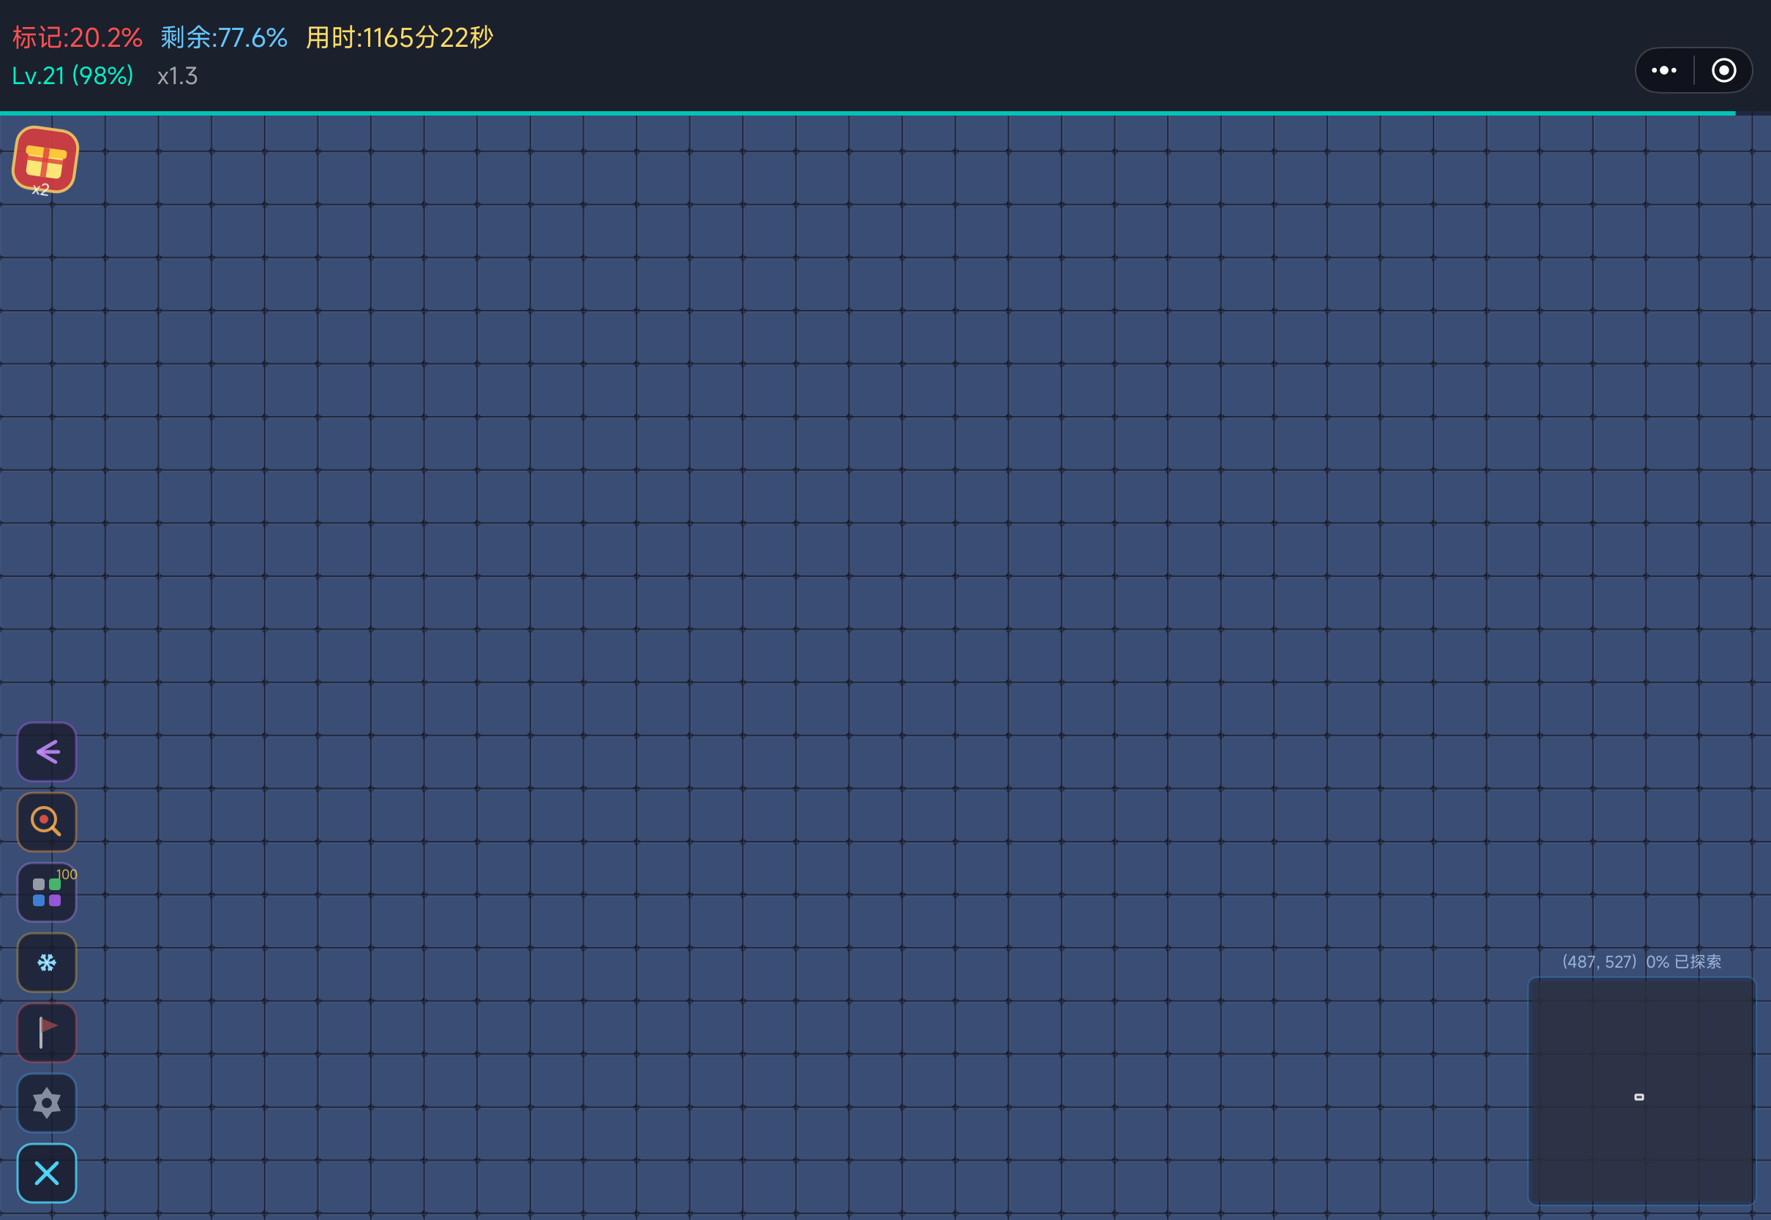Click the minimap viewport marker
Screen dimensions: 1771x1220
(x=1639, y=1097)
